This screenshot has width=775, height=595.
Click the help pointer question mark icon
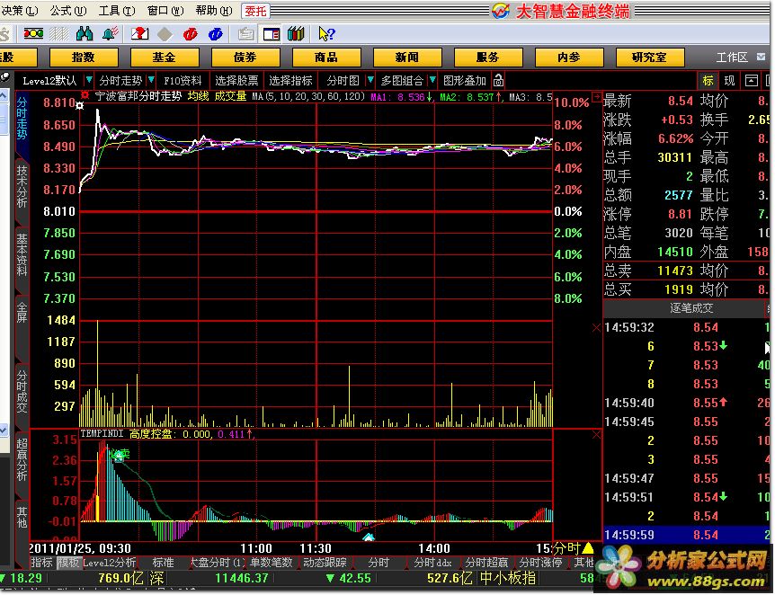326,33
